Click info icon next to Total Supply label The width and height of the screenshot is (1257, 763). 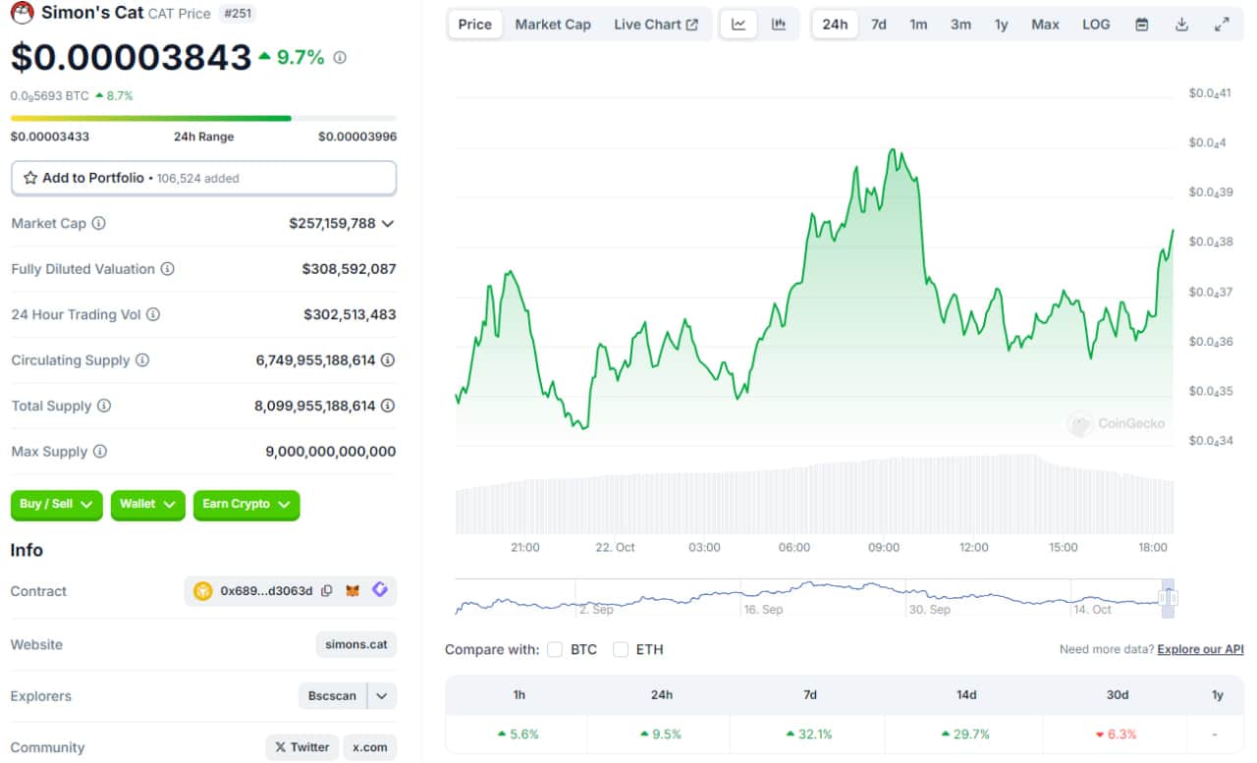(103, 407)
